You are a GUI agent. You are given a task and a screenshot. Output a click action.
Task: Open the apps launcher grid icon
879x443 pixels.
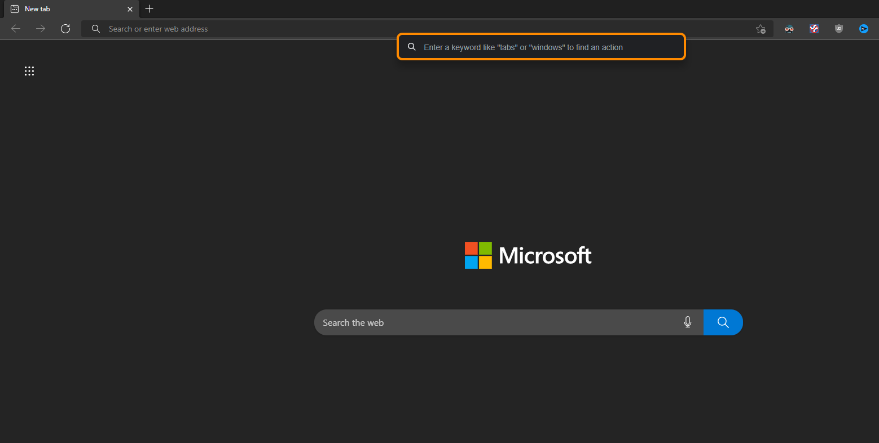[x=29, y=71]
